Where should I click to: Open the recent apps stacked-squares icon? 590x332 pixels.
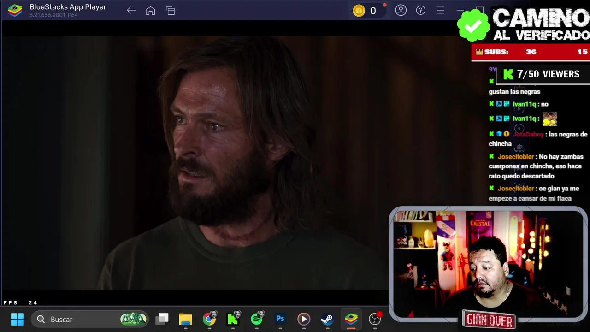point(170,11)
